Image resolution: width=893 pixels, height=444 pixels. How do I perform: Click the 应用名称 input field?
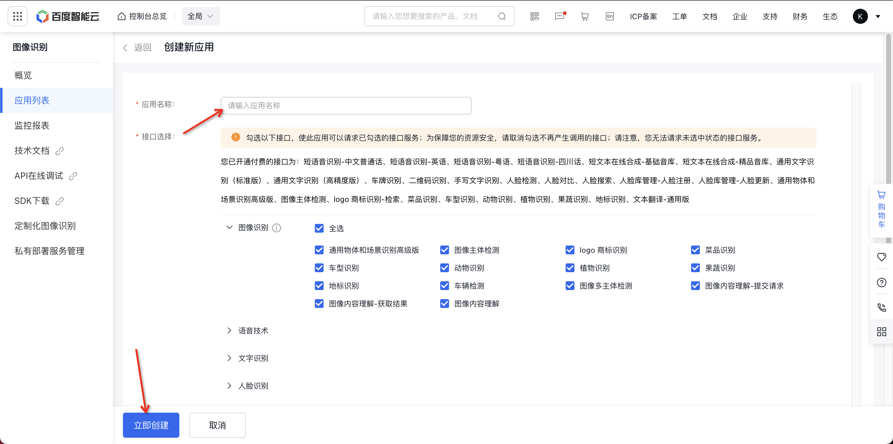[x=346, y=105]
